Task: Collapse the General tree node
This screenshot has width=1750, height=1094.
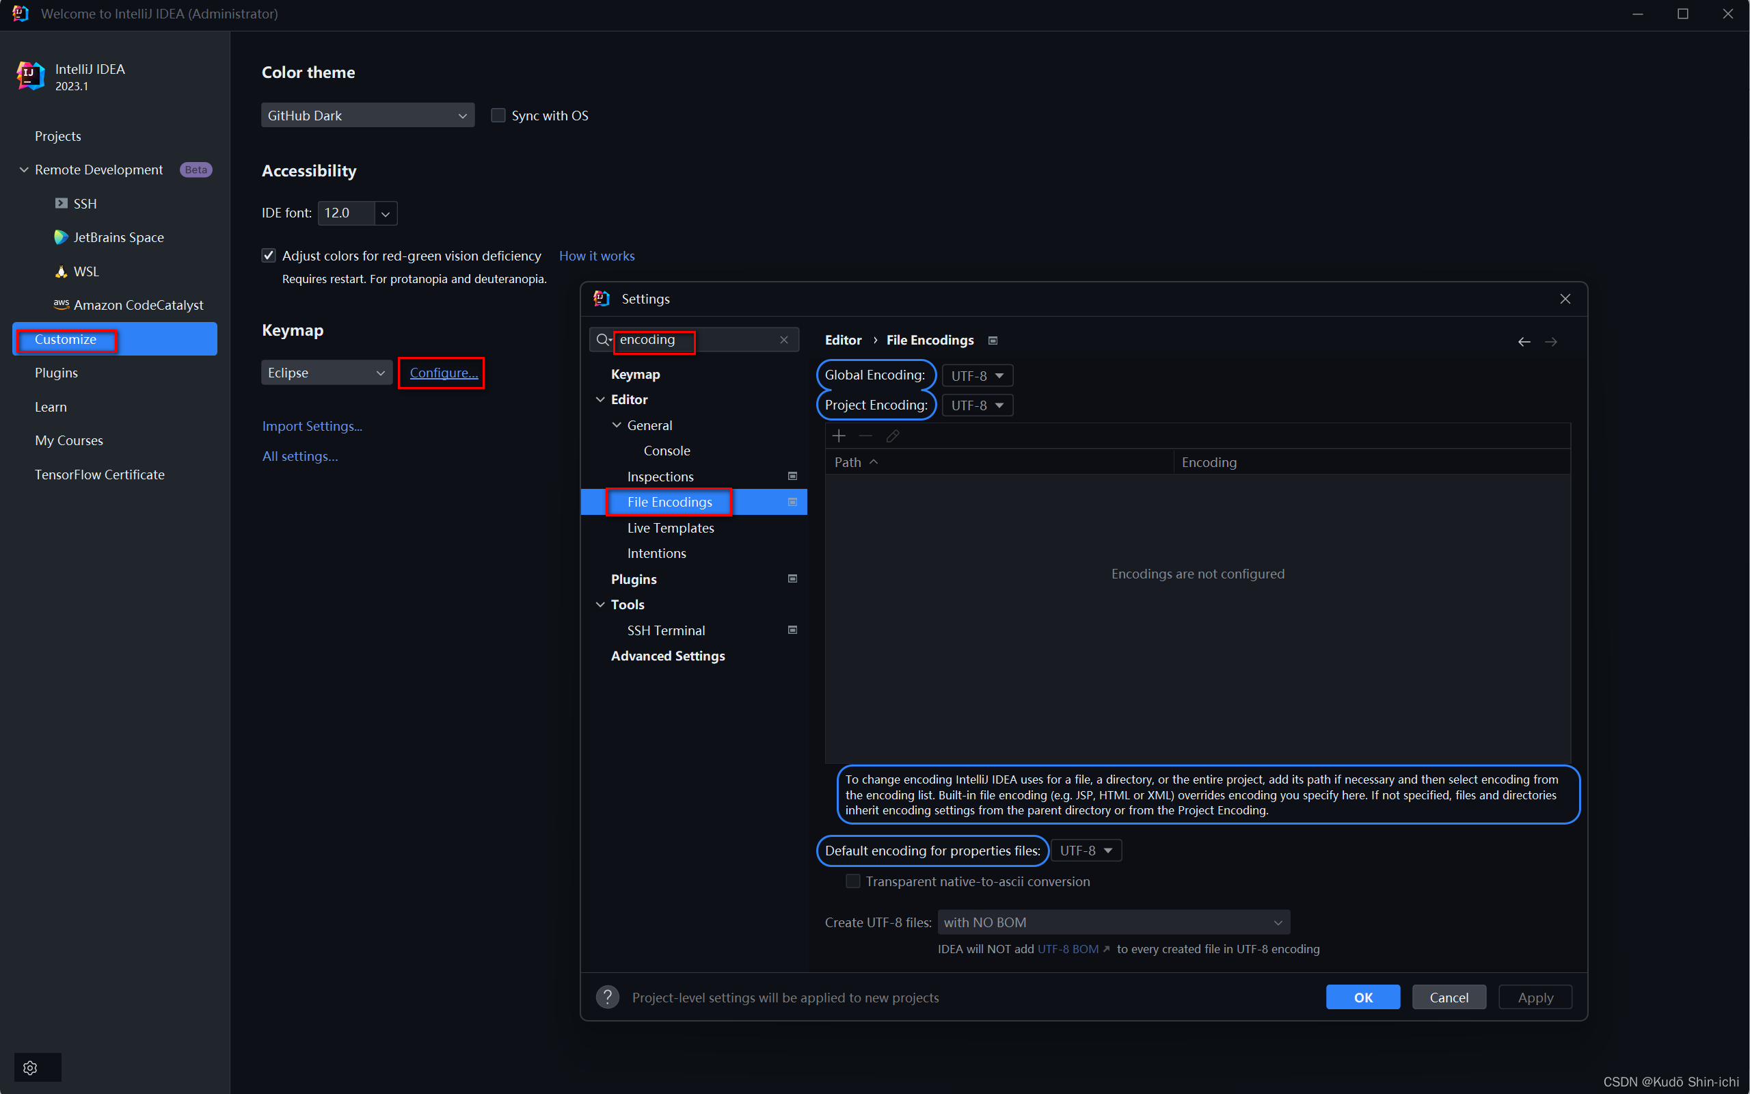Action: (617, 425)
